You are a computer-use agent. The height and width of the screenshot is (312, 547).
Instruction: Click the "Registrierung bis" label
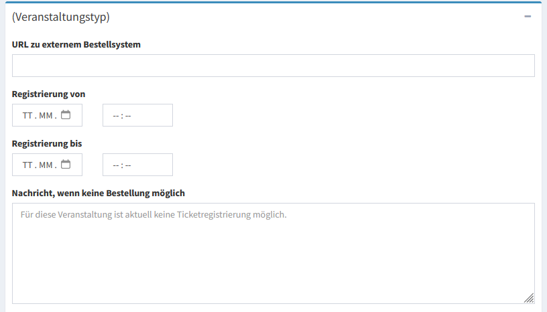[x=47, y=143]
